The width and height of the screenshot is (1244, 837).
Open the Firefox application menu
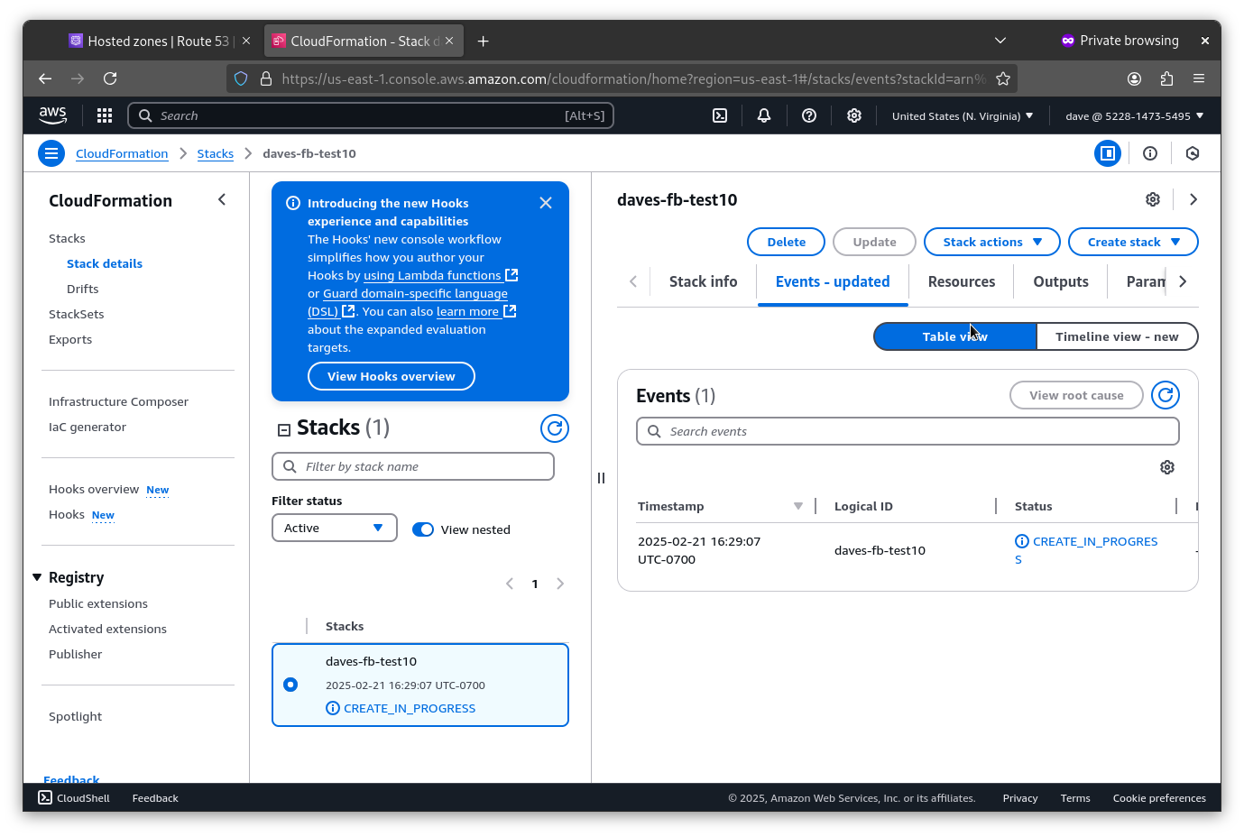coord(1199,78)
